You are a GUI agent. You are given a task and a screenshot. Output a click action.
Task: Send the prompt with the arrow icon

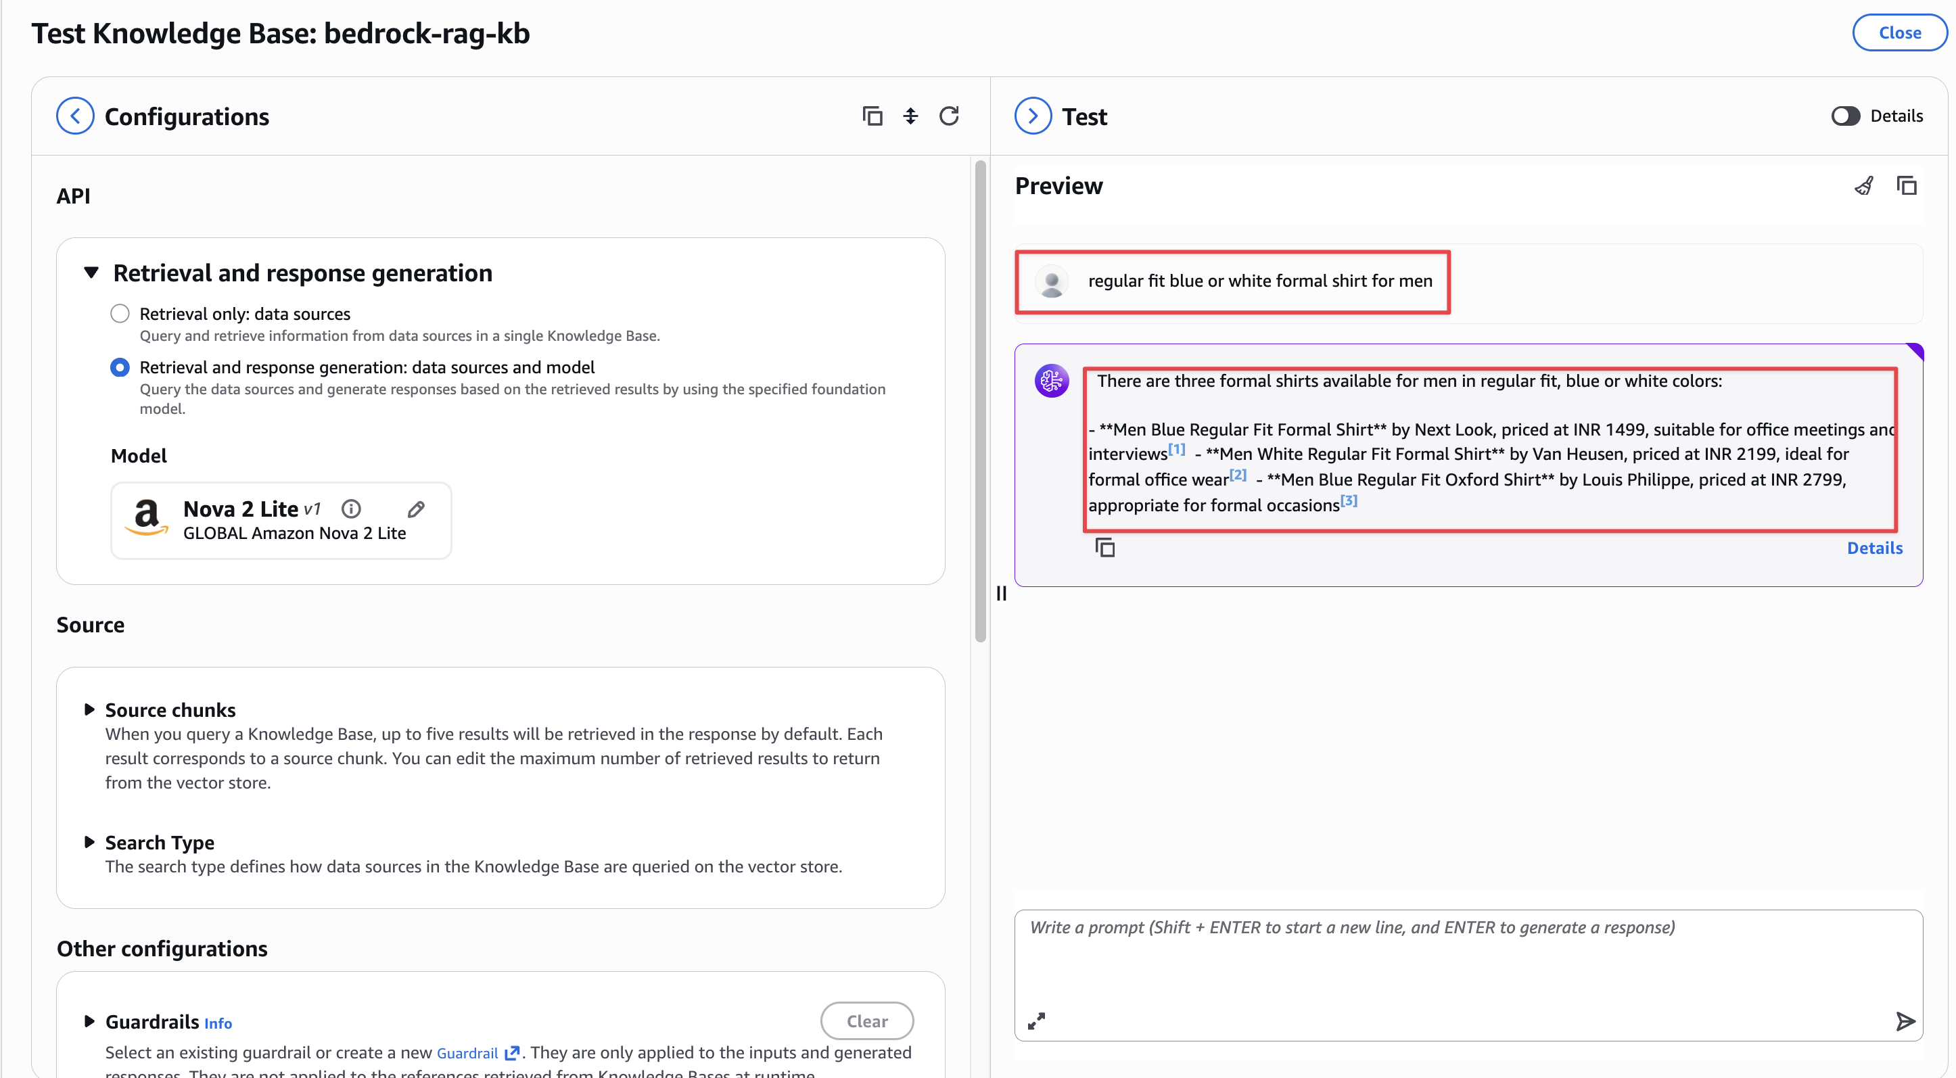coord(1905,1021)
